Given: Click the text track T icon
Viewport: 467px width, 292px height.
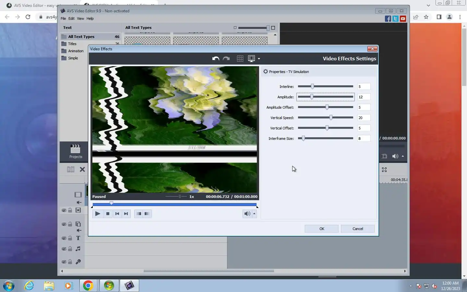Looking at the screenshot, I should pos(78,238).
